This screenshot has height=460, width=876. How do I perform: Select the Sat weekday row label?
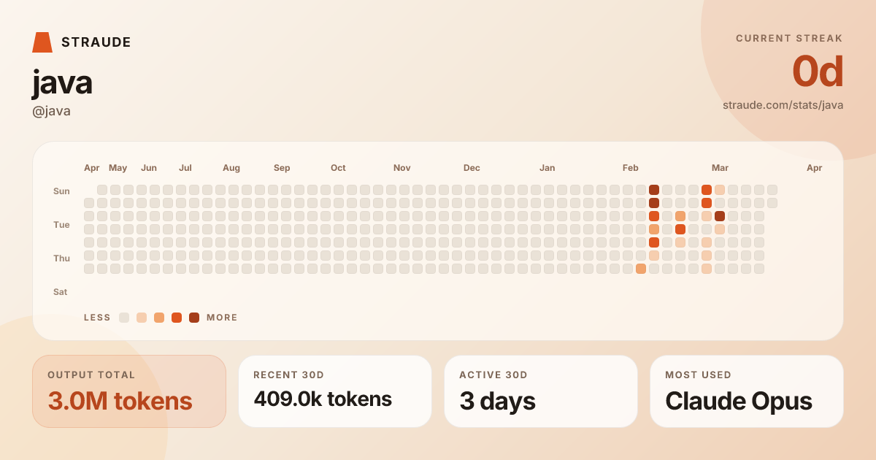click(61, 292)
